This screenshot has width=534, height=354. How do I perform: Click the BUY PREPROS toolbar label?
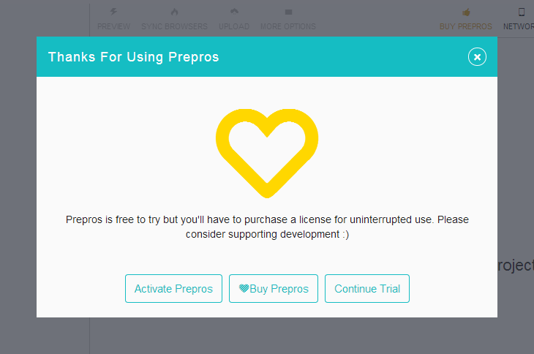(466, 26)
